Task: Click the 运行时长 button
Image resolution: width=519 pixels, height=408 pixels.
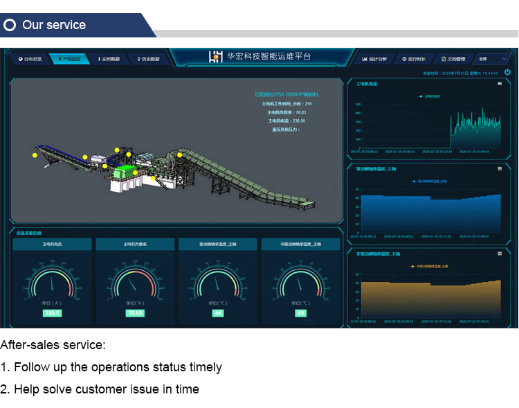Action: pyautogui.click(x=413, y=59)
